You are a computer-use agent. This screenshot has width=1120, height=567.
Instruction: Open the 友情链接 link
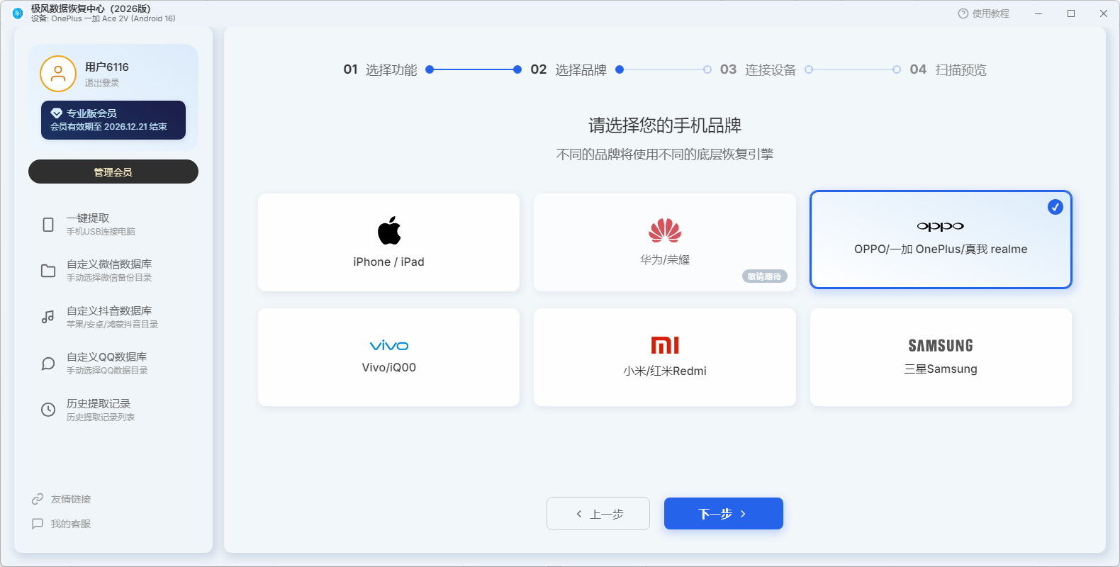[62, 499]
